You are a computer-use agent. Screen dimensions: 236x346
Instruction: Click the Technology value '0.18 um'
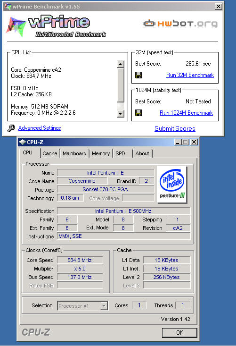(70, 198)
